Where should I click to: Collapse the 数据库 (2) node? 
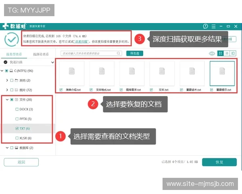click(x=7, y=148)
